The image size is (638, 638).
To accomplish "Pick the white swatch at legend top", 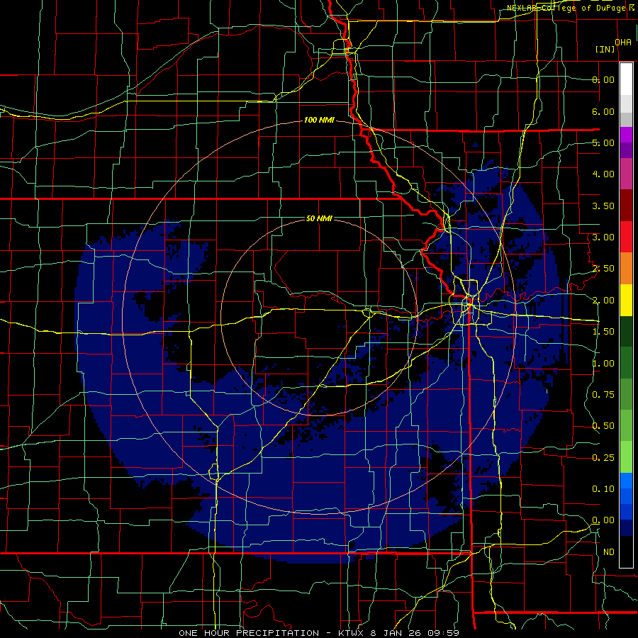I will tap(626, 79).
